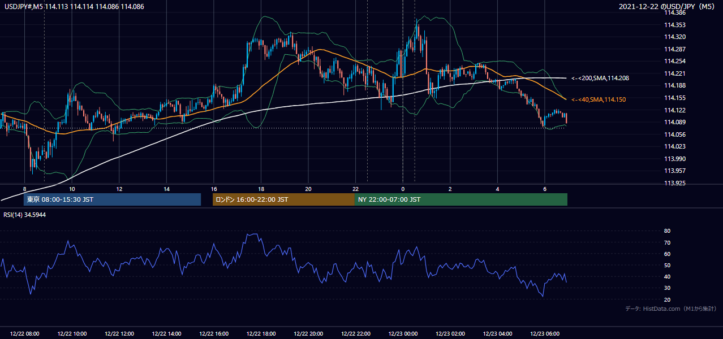Click price axis value 113.990
Screen dimensions: 723x339
click(x=675, y=159)
